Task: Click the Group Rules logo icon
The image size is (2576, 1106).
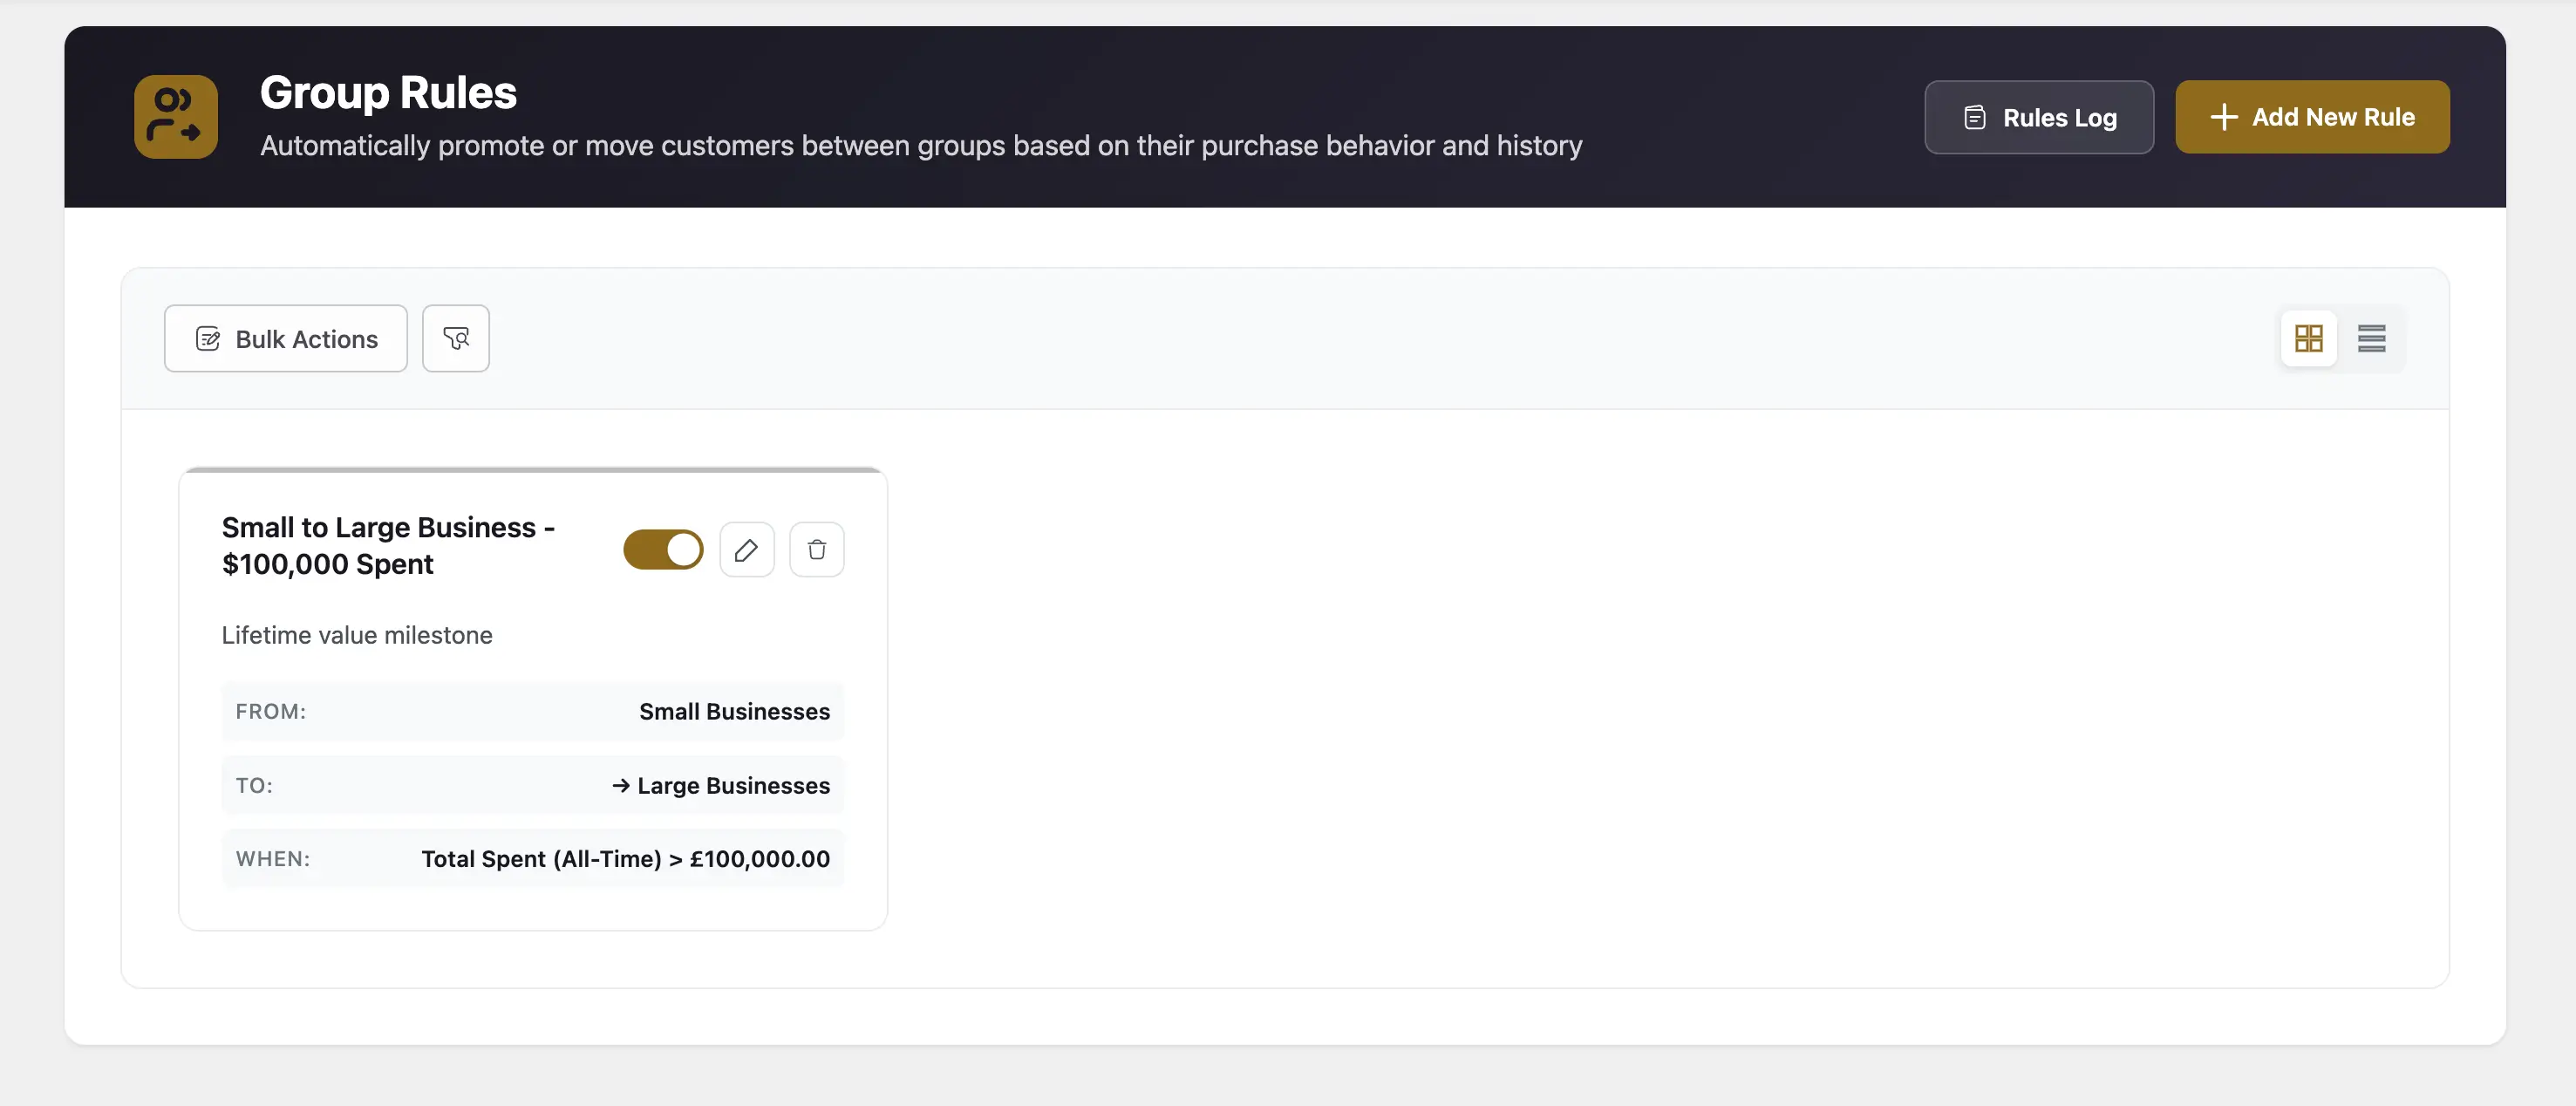Action: [x=176, y=117]
